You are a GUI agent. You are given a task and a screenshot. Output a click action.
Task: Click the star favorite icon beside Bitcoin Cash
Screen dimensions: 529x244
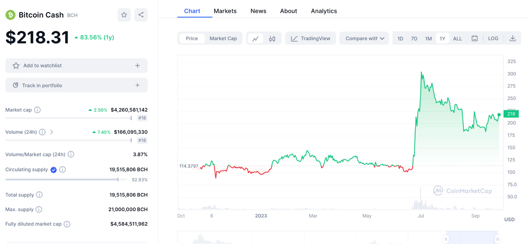pos(124,15)
